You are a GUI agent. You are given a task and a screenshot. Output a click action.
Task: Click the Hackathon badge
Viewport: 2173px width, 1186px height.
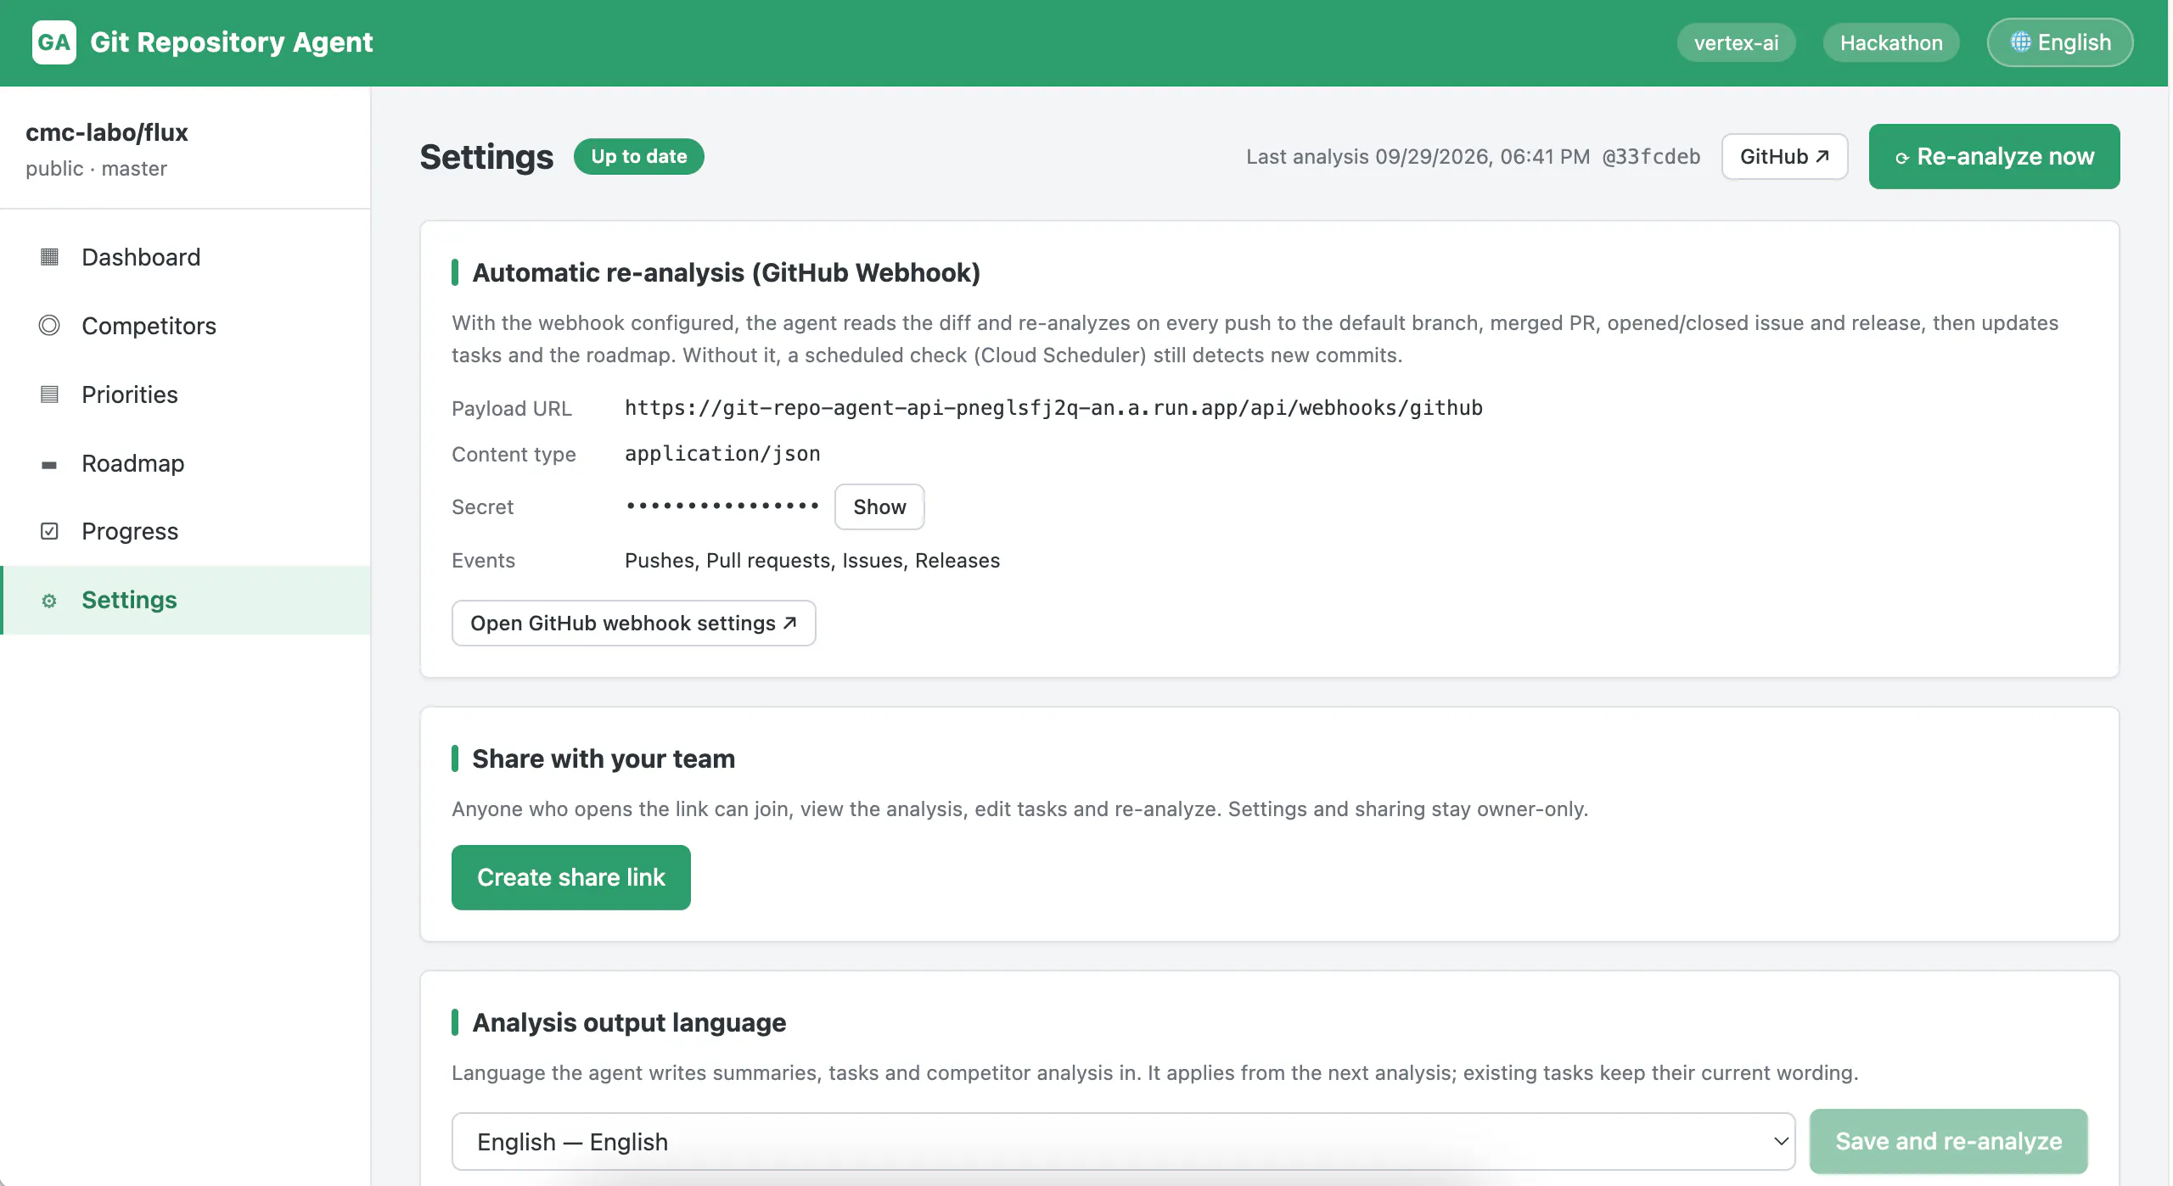pyautogui.click(x=1891, y=42)
